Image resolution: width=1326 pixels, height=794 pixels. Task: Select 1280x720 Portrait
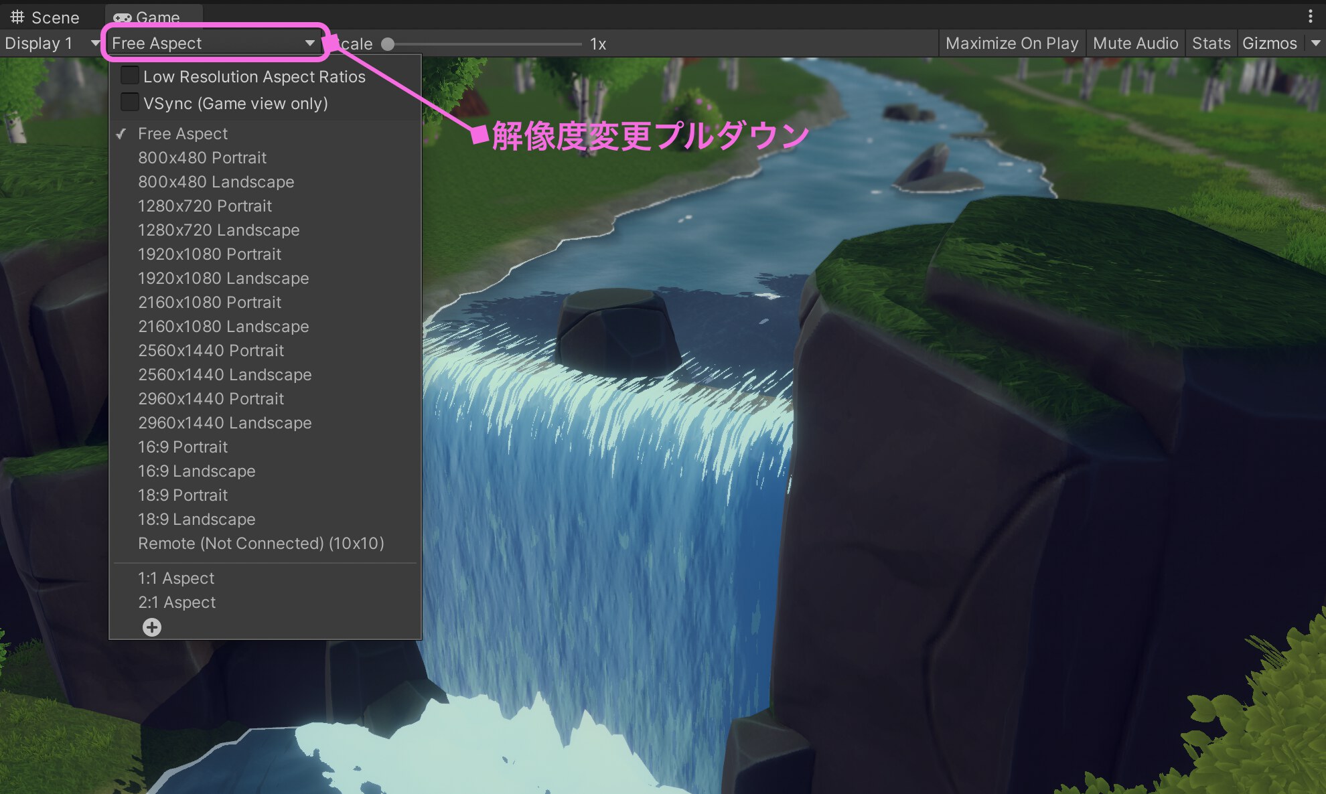(x=265, y=206)
